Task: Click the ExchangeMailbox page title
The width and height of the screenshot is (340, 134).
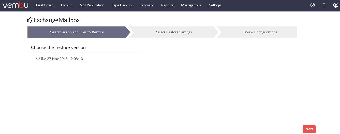Action: tap(57, 20)
